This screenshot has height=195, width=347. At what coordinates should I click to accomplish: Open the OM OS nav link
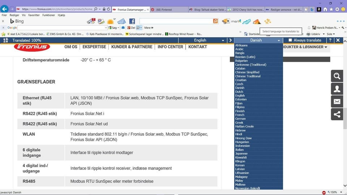click(x=71, y=47)
